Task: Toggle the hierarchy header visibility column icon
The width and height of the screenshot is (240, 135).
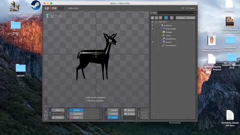Action: tap(153, 22)
